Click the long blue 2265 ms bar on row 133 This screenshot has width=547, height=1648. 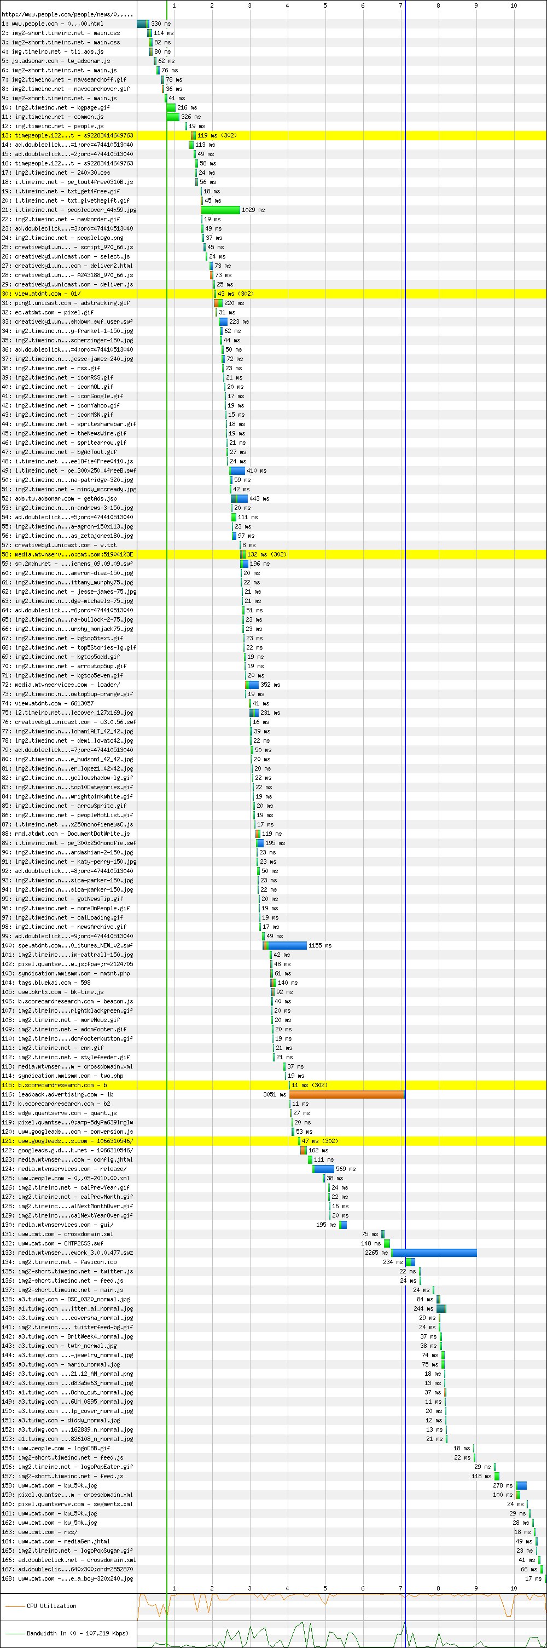(434, 1253)
